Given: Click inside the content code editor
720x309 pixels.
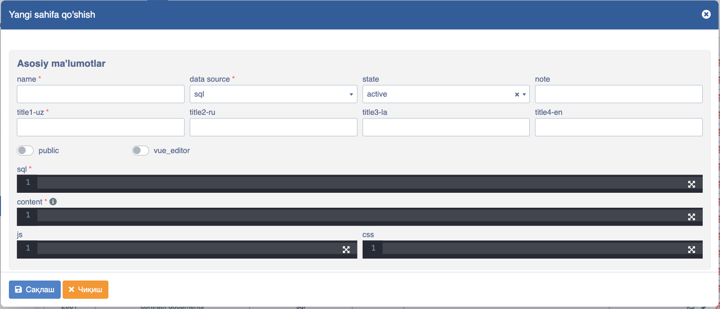Looking at the screenshot, I should [360, 217].
